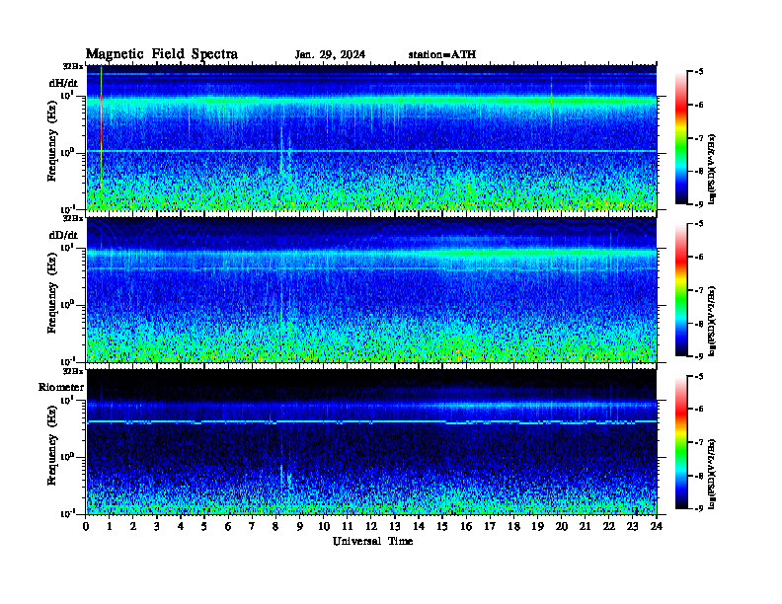Image resolution: width=782 pixels, height=604 pixels.
Task: Click the date "Jan. 29, 2024"
Action: pyautogui.click(x=330, y=55)
